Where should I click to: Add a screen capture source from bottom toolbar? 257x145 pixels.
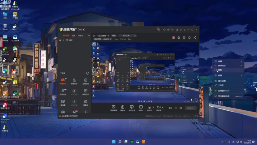(114, 108)
